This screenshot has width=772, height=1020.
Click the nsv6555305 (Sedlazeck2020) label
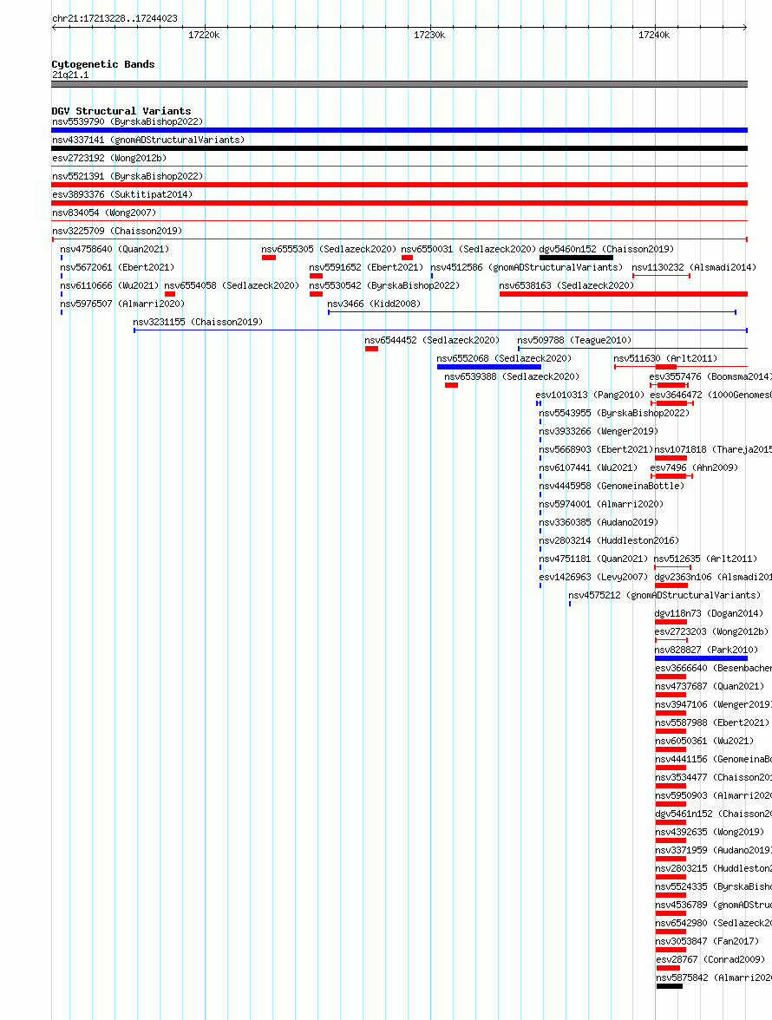(329, 249)
